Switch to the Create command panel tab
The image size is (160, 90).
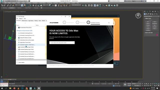tap(145, 11)
